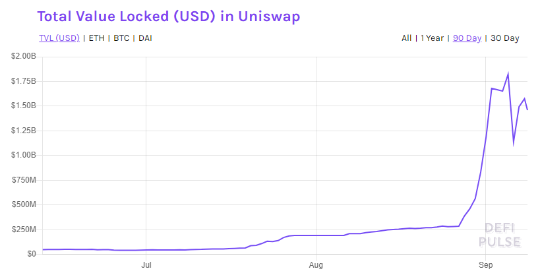The height and width of the screenshot is (277, 540).
Task: Click the $1.00B y-axis label
Action: click(24, 156)
